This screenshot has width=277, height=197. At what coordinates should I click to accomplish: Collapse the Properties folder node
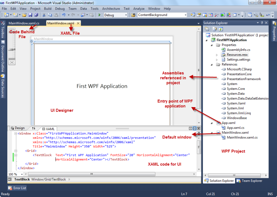point(211,45)
